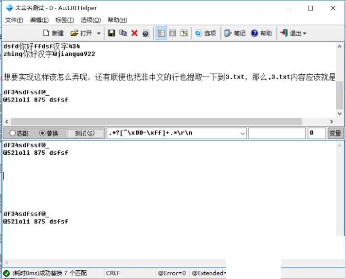Click inside the regex pattern input field

173,133
